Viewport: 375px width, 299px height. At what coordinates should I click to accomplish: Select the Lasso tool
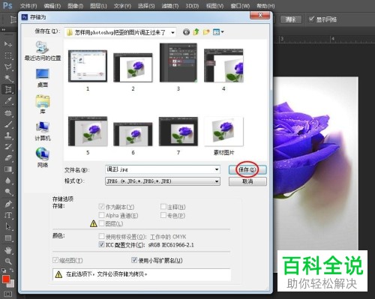[x=8, y=67]
